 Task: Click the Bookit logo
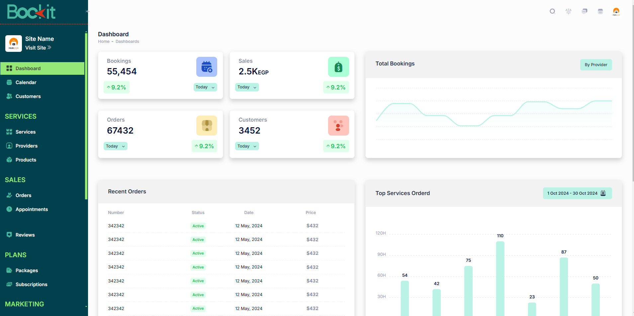pyautogui.click(x=31, y=12)
